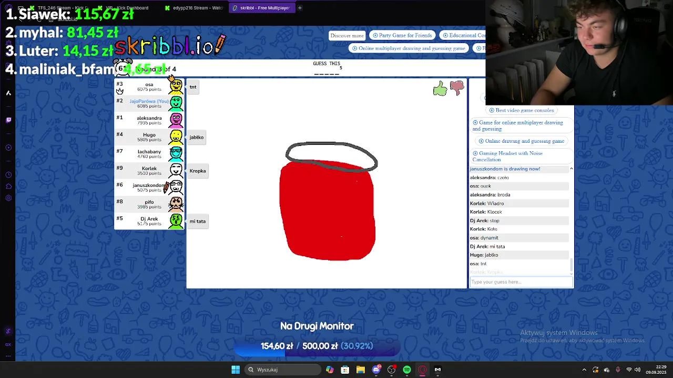Click the microphone tray icon
The width and height of the screenshot is (673, 378).
point(618,370)
